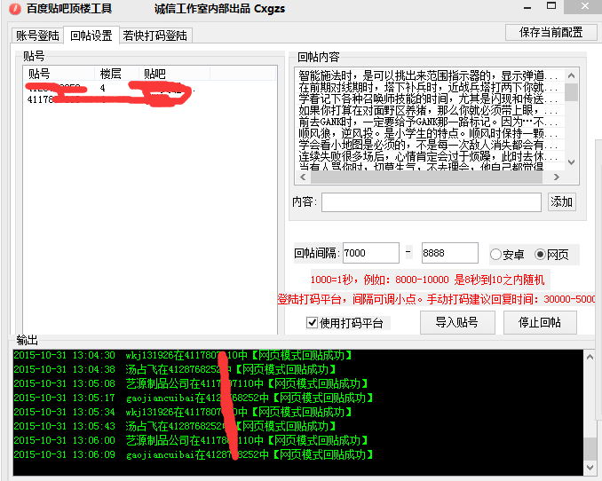Click the 楼层 column header

pos(116,74)
